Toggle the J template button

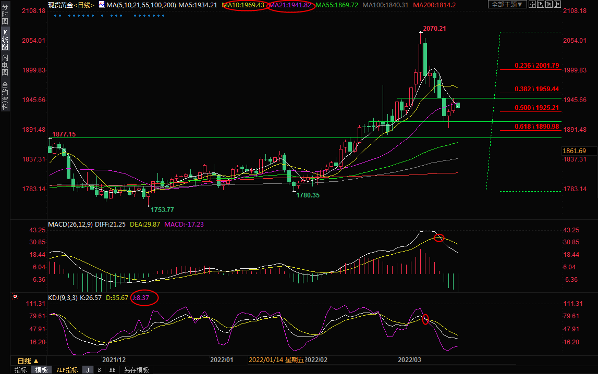(x=88, y=370)
